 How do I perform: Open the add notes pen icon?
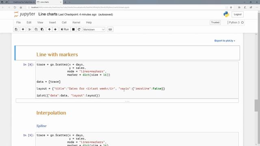pos(245,7)
